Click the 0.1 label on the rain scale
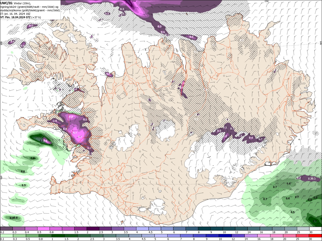This screenshot has height=241, width=322. pyautogui.click(x=2, y=239)
